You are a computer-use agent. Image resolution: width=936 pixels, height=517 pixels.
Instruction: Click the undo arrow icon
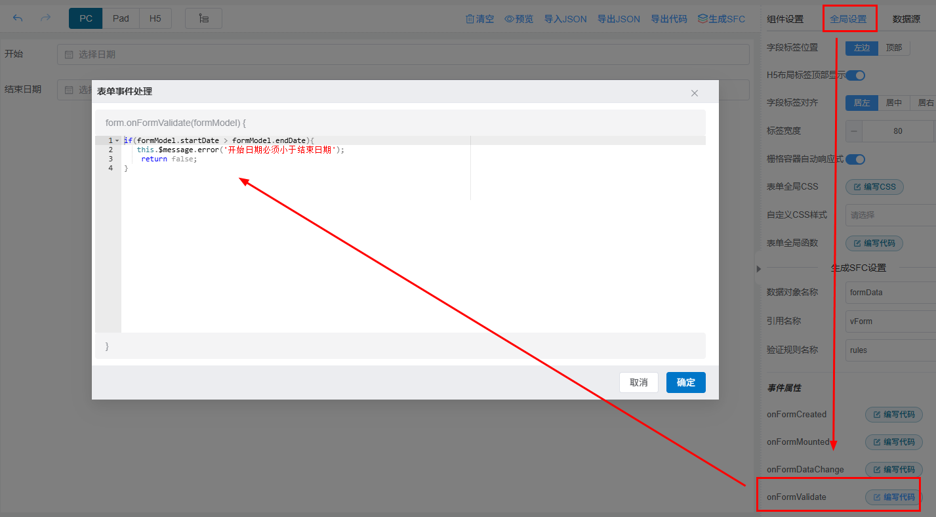pos(18,18)
